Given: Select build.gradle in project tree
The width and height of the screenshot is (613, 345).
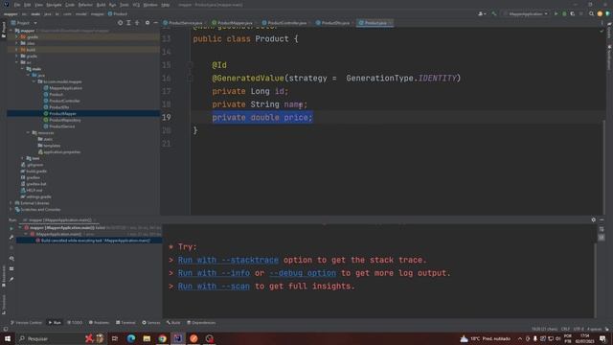Looking at the screenshot, I should coord(34,171).
